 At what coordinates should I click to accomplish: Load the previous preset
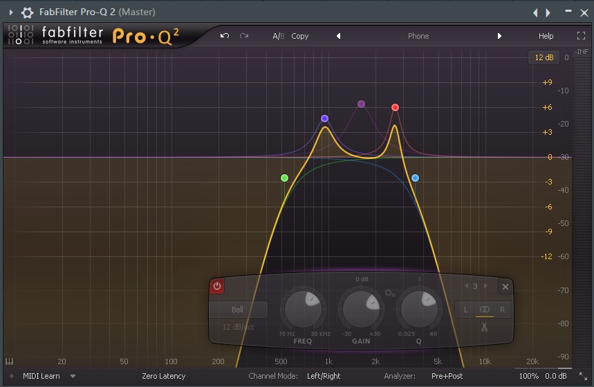tap(338, 36)
